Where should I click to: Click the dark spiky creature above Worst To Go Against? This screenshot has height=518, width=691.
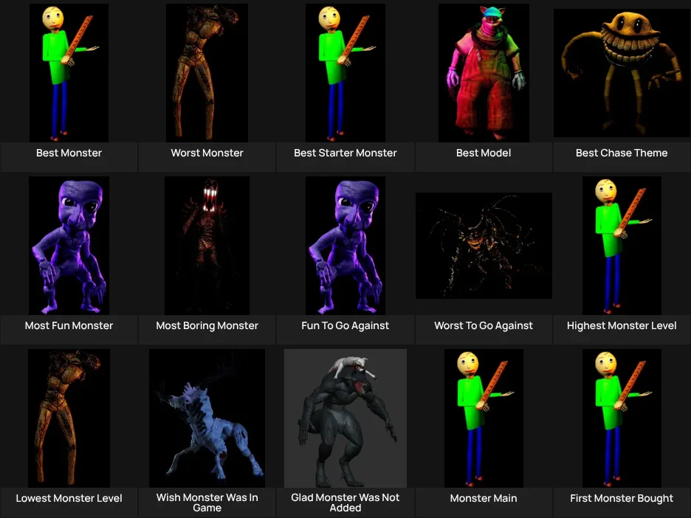tap(484, 245)
